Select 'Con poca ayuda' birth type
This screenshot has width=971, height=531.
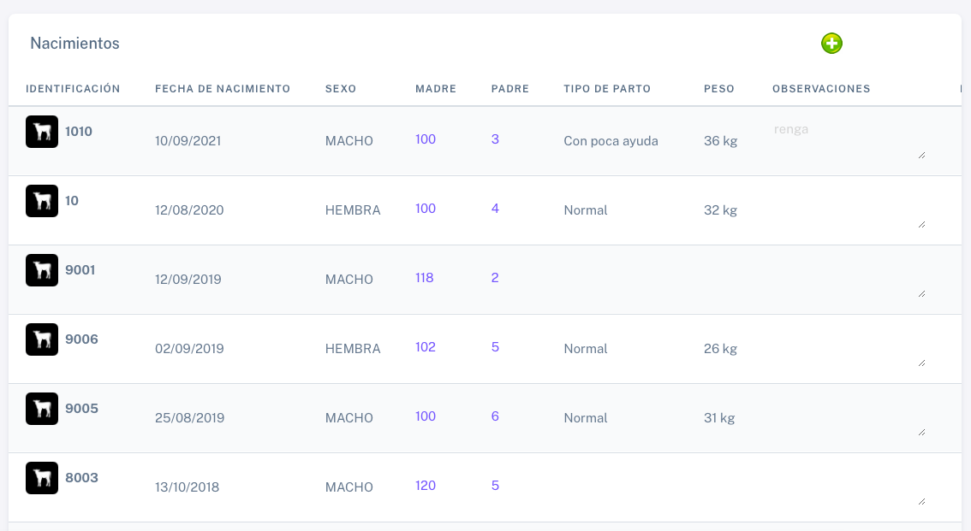tap(611, 141)
